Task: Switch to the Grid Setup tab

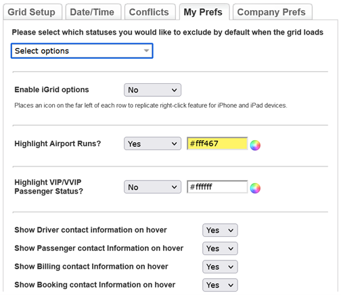Action: click(32, 12)
